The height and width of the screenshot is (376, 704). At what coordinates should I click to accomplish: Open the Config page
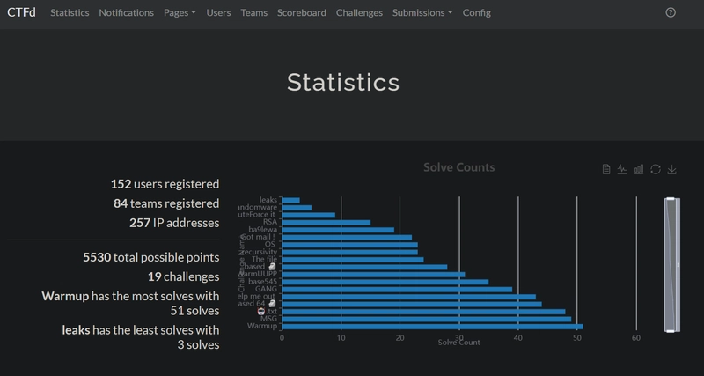[476, 13]
